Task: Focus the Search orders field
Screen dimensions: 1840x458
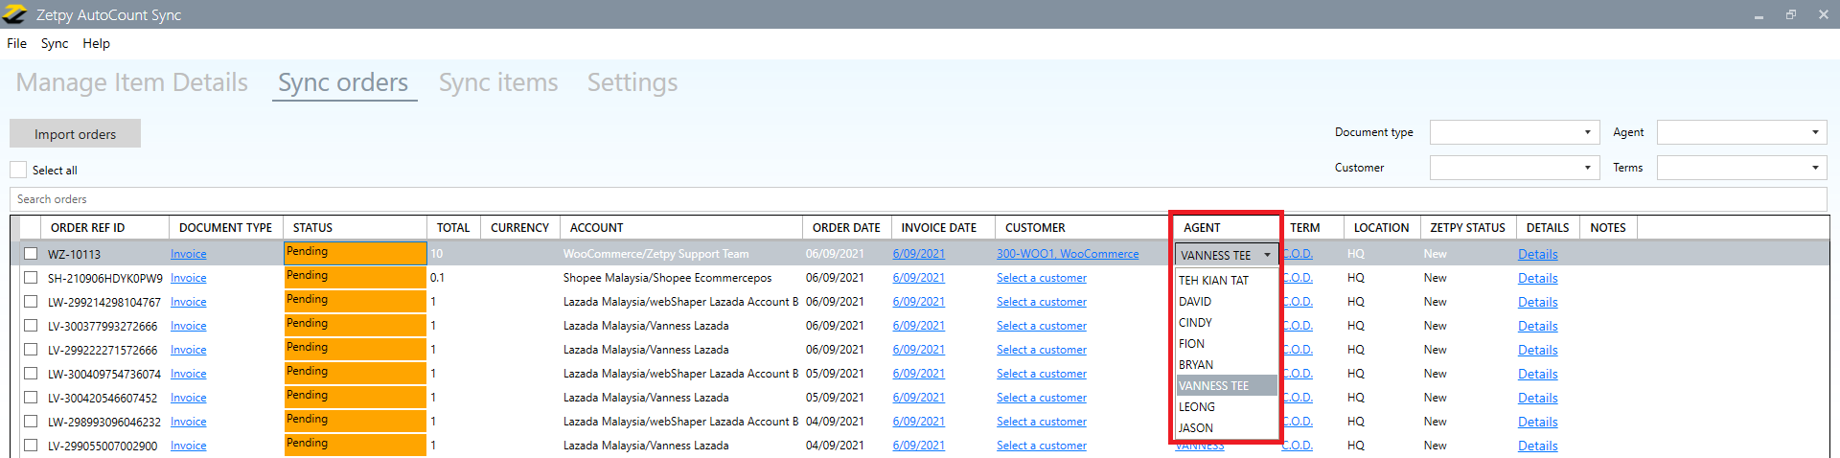Action: pyautogui.click(x=918, y=199)
